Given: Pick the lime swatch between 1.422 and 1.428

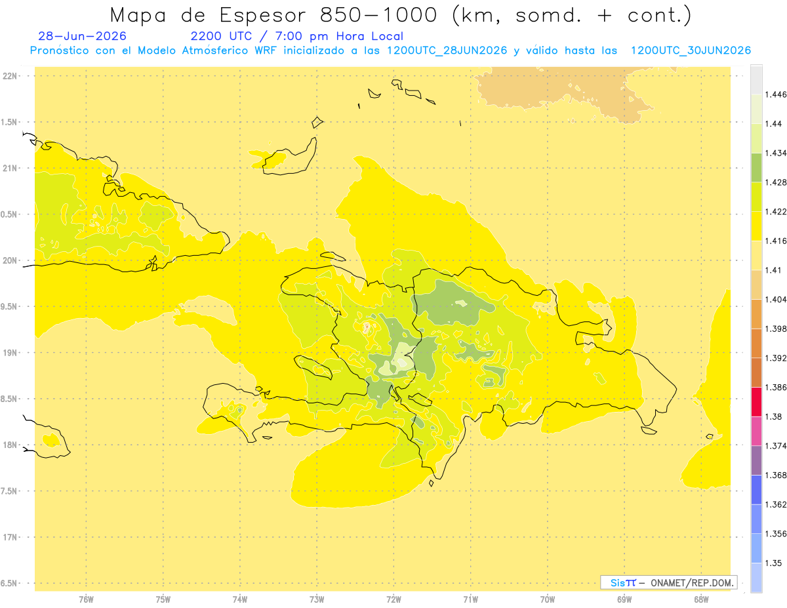Looking at the screenshot, I should [x=756, y=197].
